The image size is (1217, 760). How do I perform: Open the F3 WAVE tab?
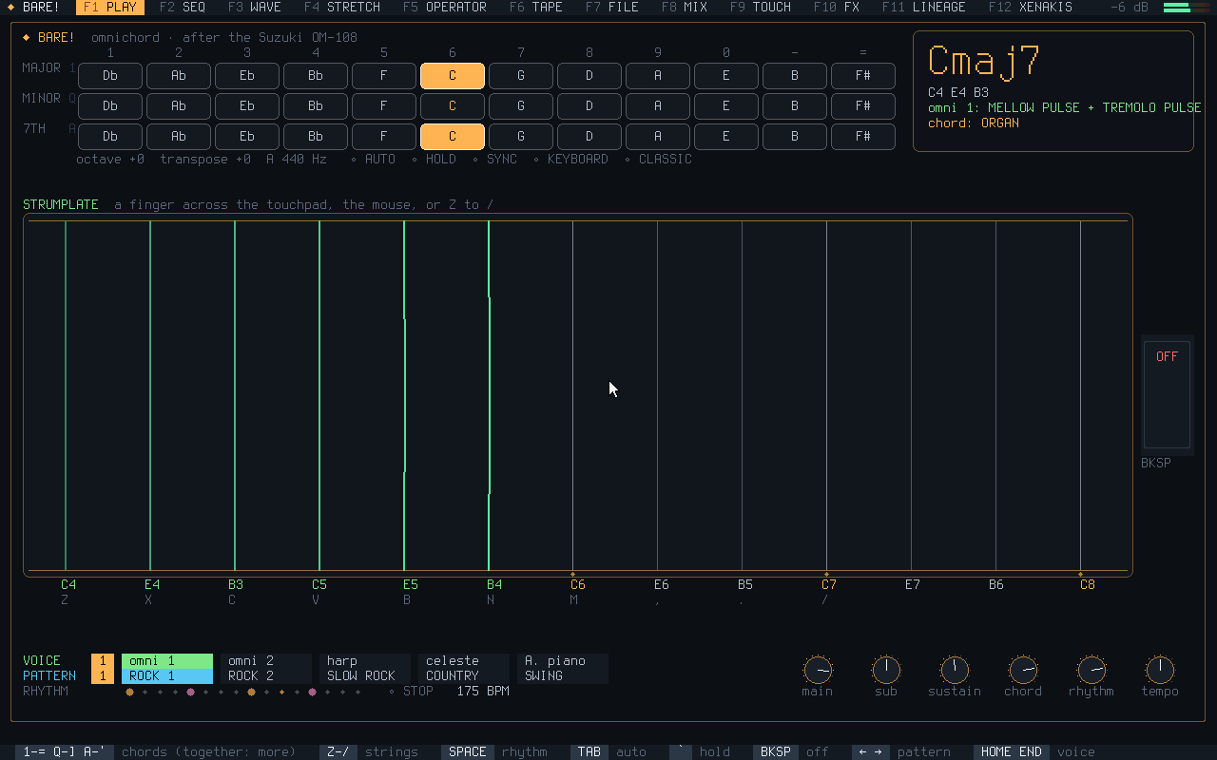[x=255, y=7]
